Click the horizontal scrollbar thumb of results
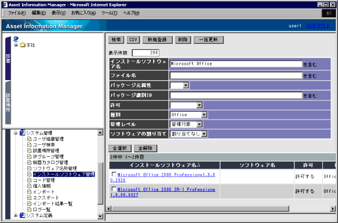The width and height of the screenshot is (338, 223). click(x=200, y=209)
